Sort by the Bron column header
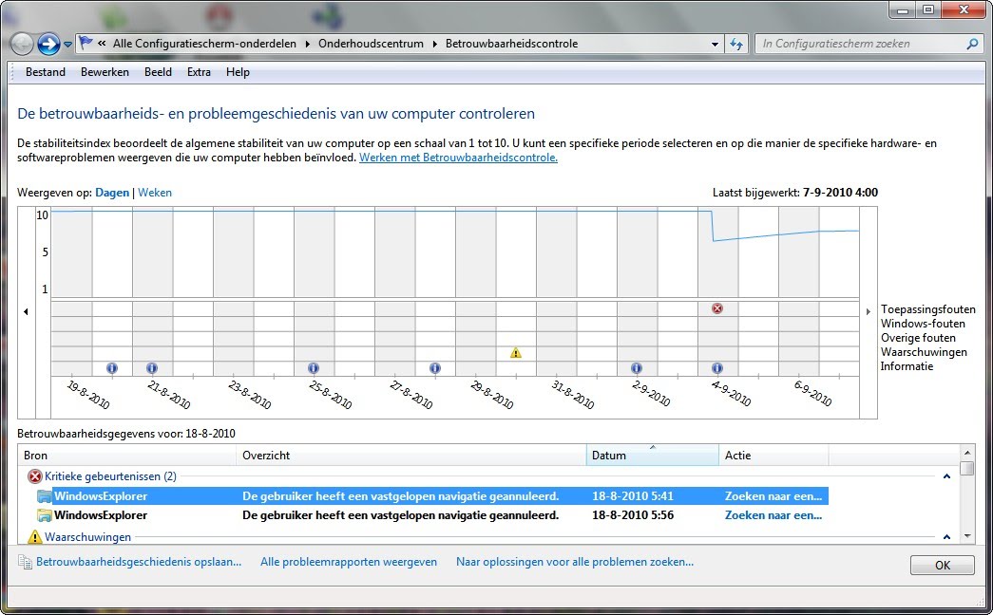Screen dimensions: 993x615 click(x=127, y=455)
